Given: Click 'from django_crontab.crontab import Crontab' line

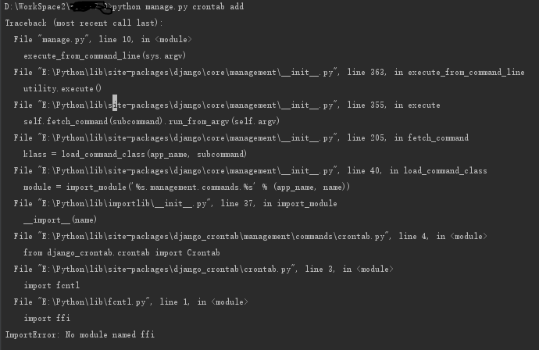Looking at the screenshot, I should point(122,252).
